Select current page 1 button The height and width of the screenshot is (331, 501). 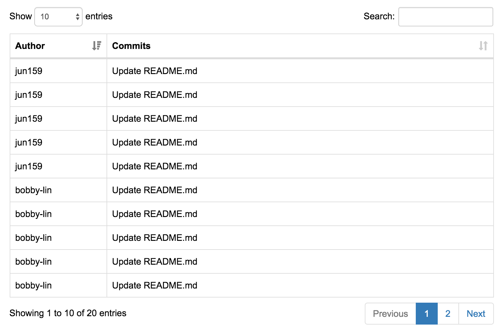426,314
